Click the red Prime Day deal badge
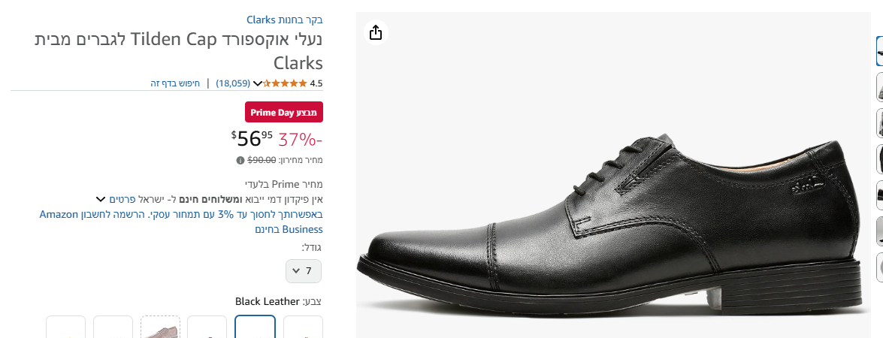Screen dimensions: 883x338 tap(284, 112)
